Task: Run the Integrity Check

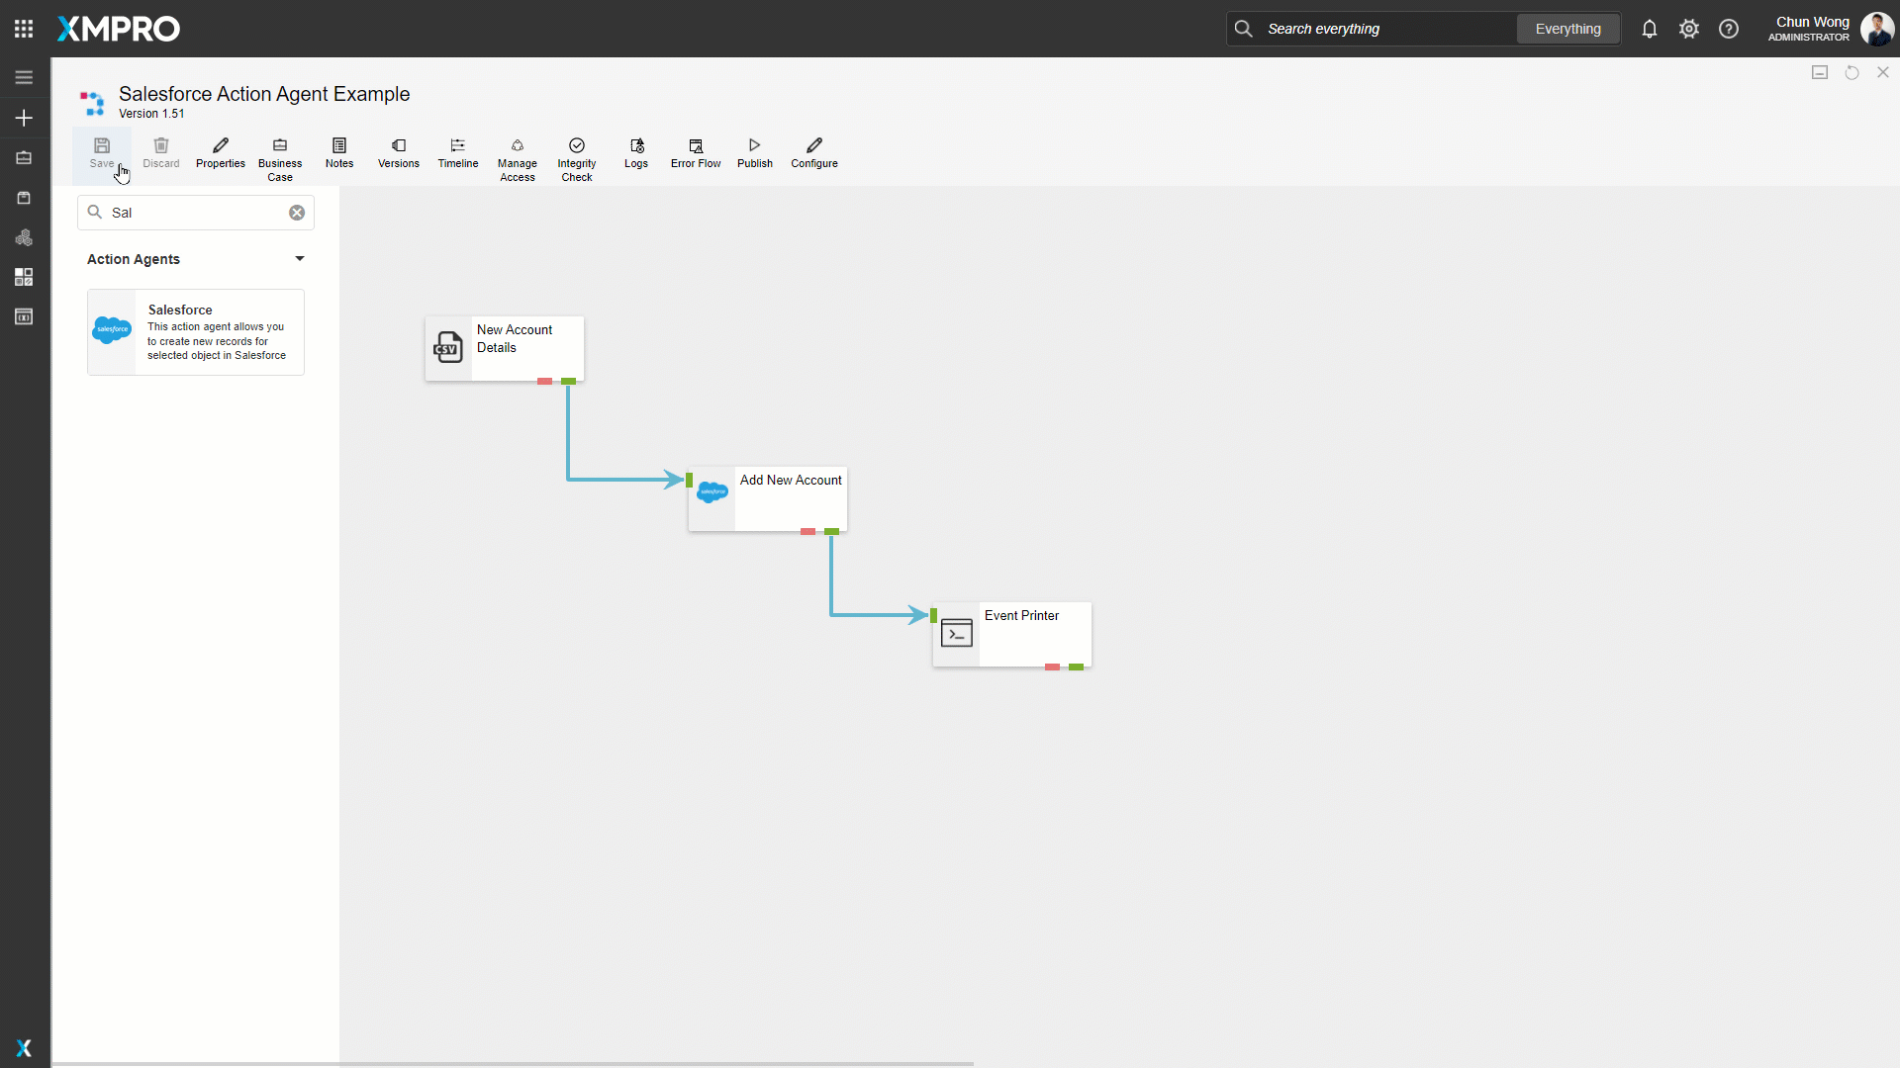Action: (577, 158)
